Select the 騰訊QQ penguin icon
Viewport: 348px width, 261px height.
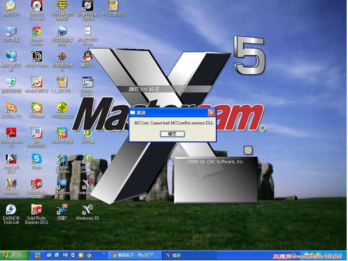88,59
